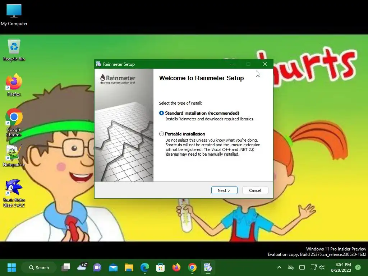The height and width of the screenshot is (276, 368).
Task: Select the Notepad++ desktop shortcut
Action: coord(14,156)
